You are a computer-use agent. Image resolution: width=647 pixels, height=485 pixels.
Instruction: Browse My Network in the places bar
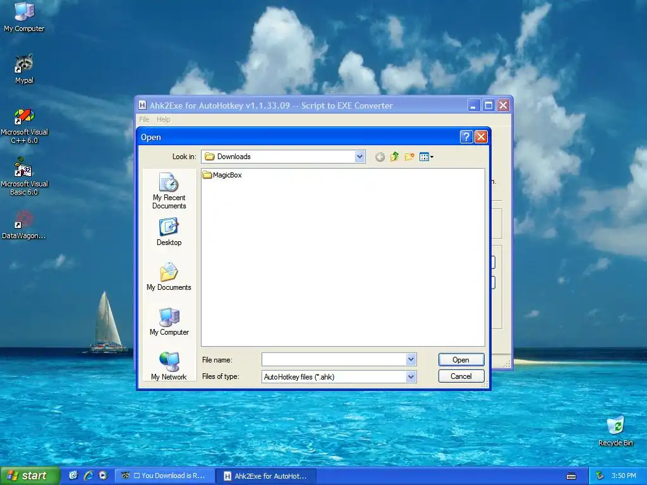pyautogui.click(x=169, y=366)
